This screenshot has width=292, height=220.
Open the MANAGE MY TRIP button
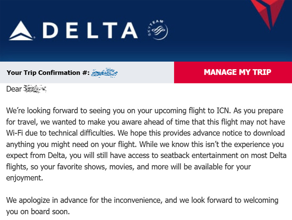tap(233, 72)
